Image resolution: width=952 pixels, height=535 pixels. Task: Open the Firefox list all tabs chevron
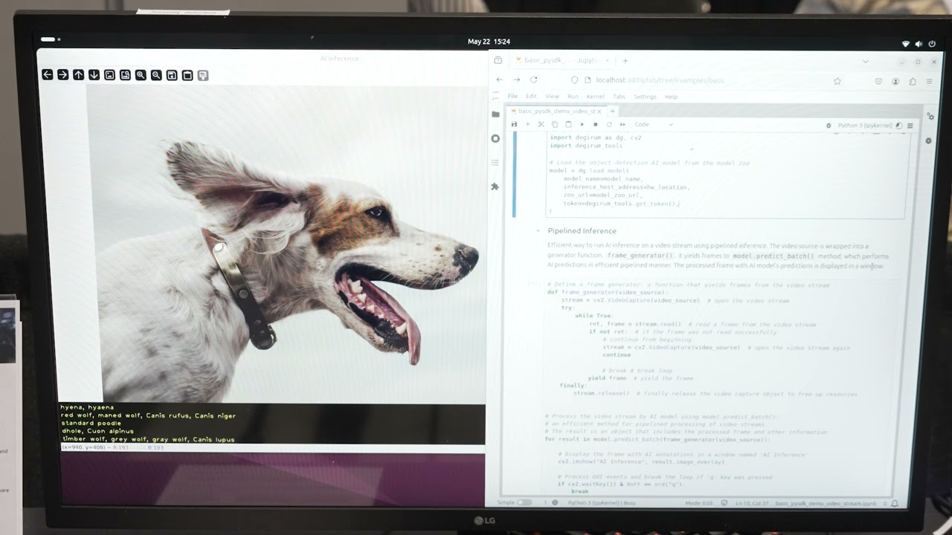(x=865, y=61)
